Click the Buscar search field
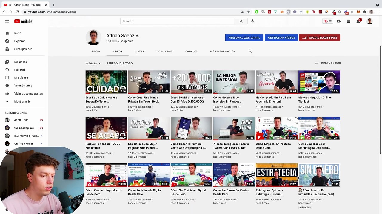 click(x=178, y=21)
